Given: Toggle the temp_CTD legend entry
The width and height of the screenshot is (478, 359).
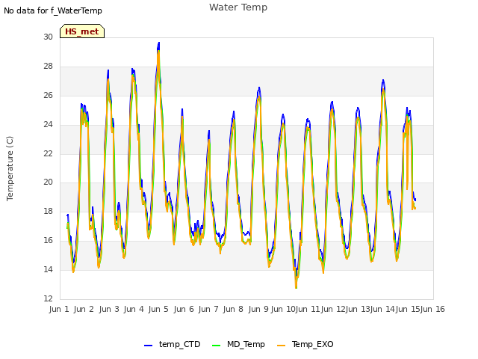Looking at the screenshot, I should [173, 344].
